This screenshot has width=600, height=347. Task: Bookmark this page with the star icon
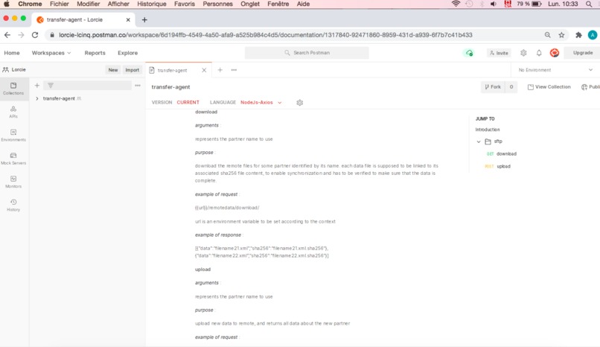[561, 35]
